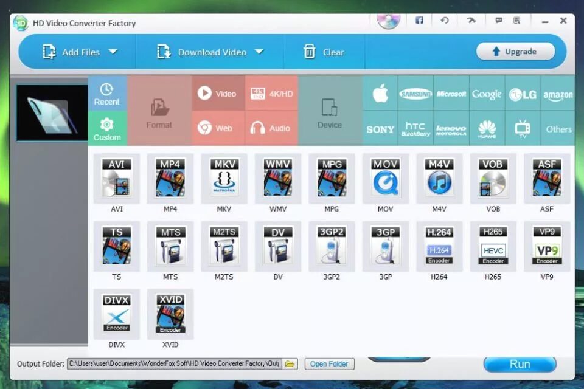
Task: Start conversion with Run button
Action: coord(520,363)
